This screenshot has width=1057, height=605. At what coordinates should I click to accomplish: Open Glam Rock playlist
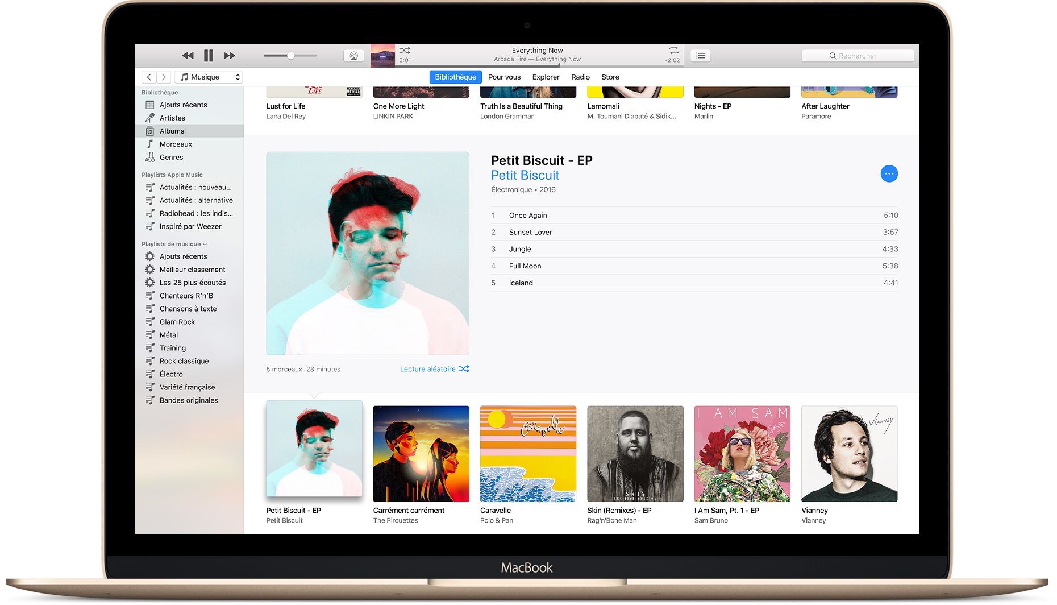click(x=189, y=322)
